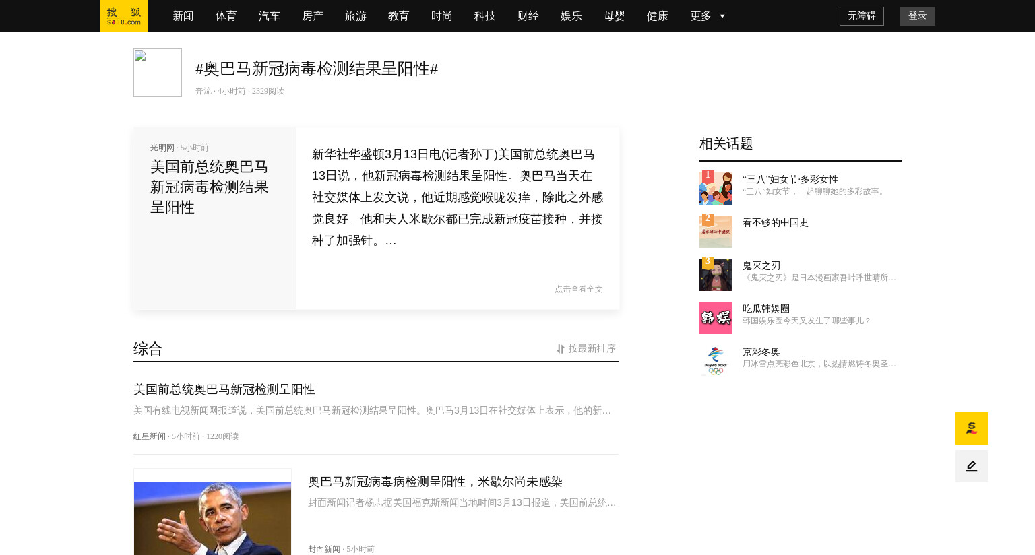Open article 奥巴马新冠病毒病检测呈阳性，米歇尔尚未感染

point(435,482)
